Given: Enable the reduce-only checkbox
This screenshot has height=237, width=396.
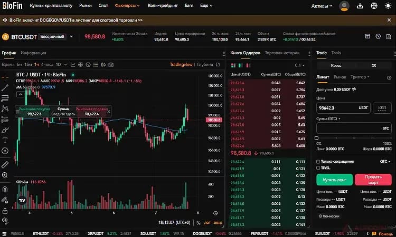Looking at the screenshot, I should point(318,162).
